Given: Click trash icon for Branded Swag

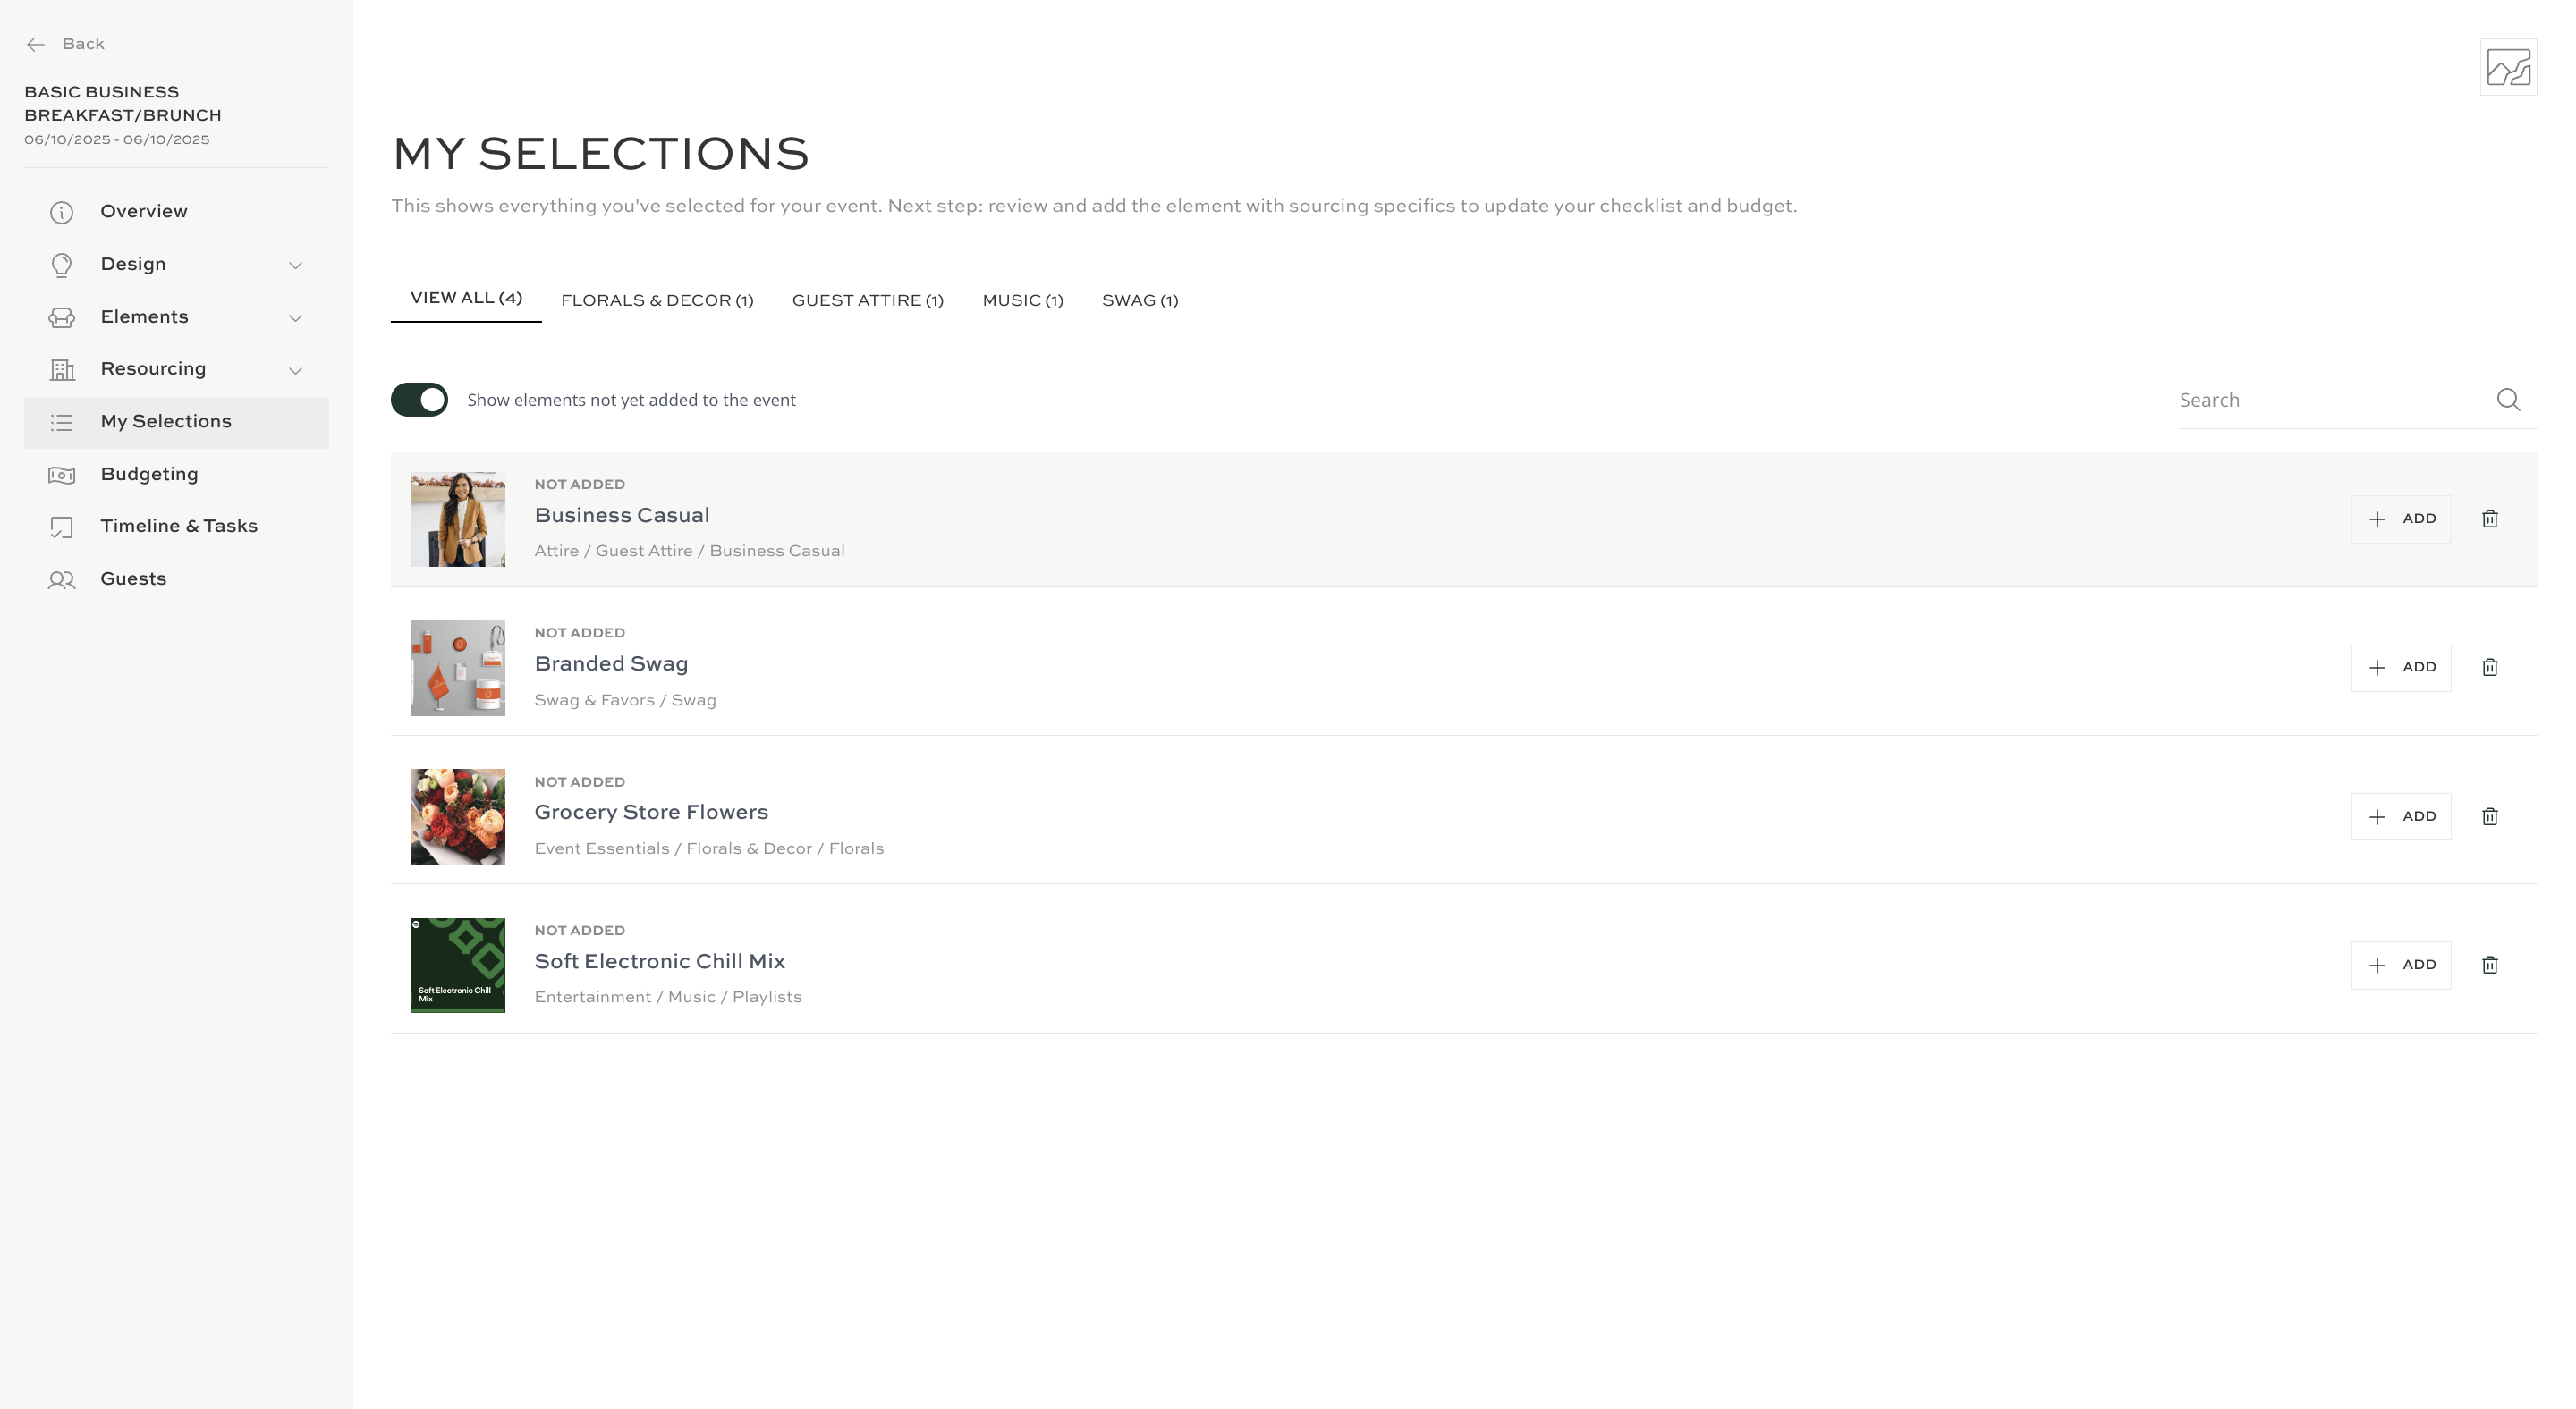Looking at the screenshot, I should [2490, 668].
